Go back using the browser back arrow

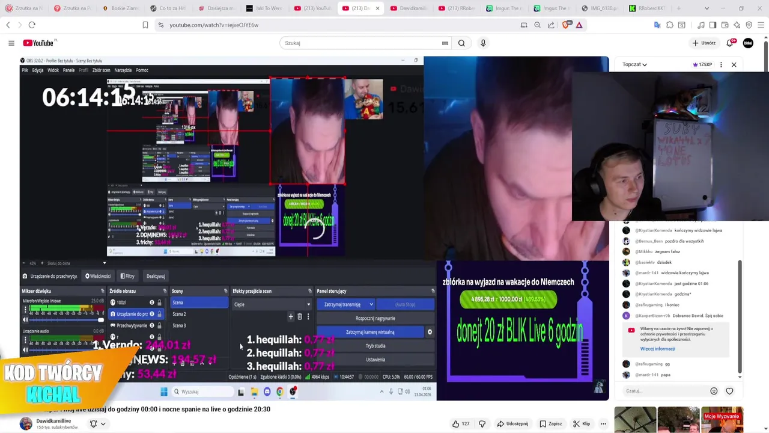coord(8,25)
